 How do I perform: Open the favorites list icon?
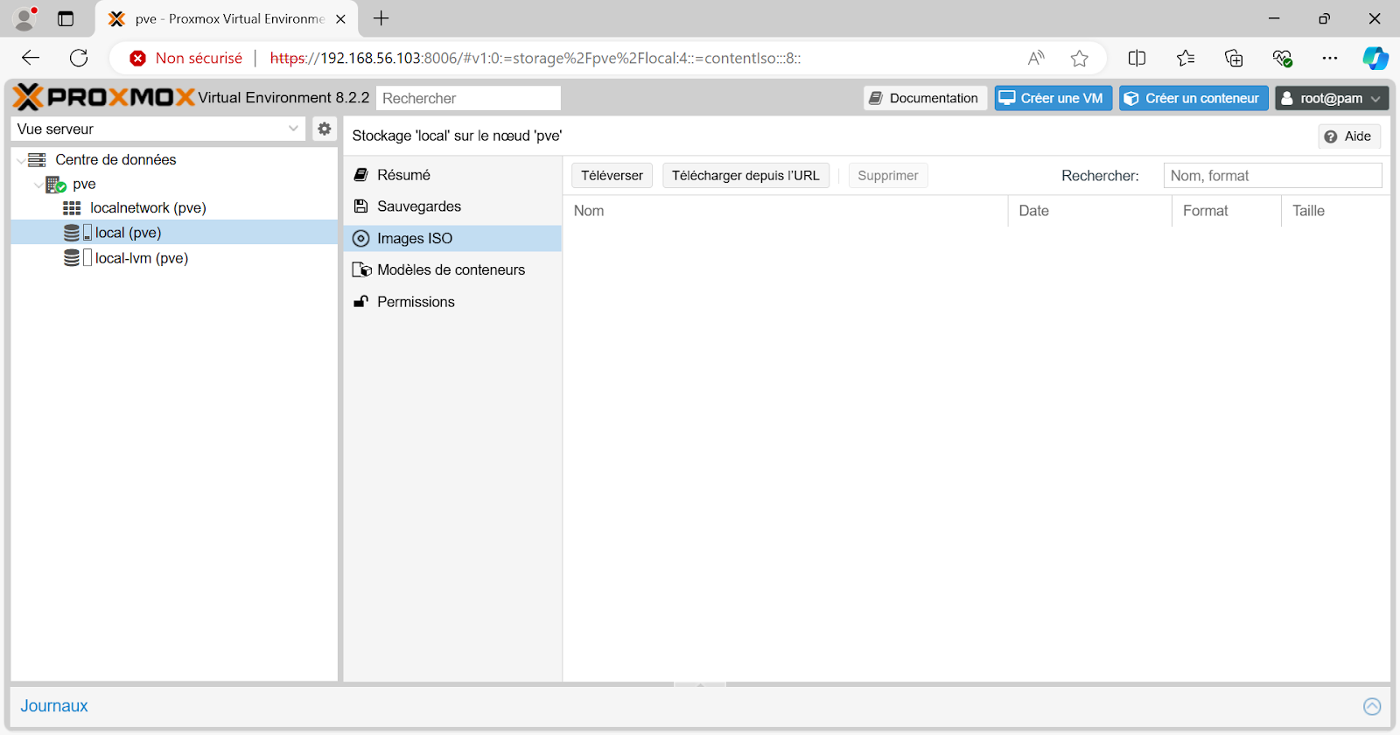click(1186, 58)
